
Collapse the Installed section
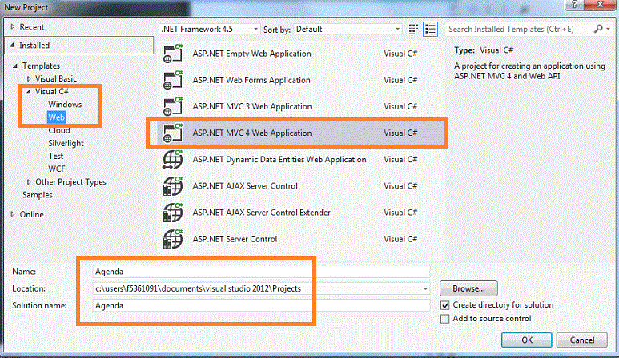[x=12, y=46]
